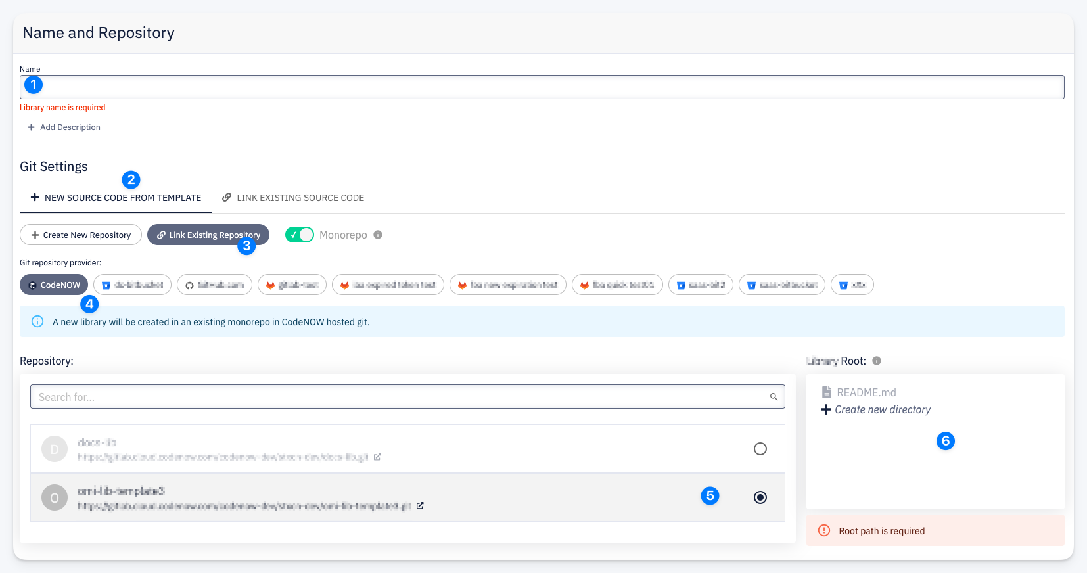Click the Monorepo info icon
The image size is (1087, 573).
tap(378, 235)
